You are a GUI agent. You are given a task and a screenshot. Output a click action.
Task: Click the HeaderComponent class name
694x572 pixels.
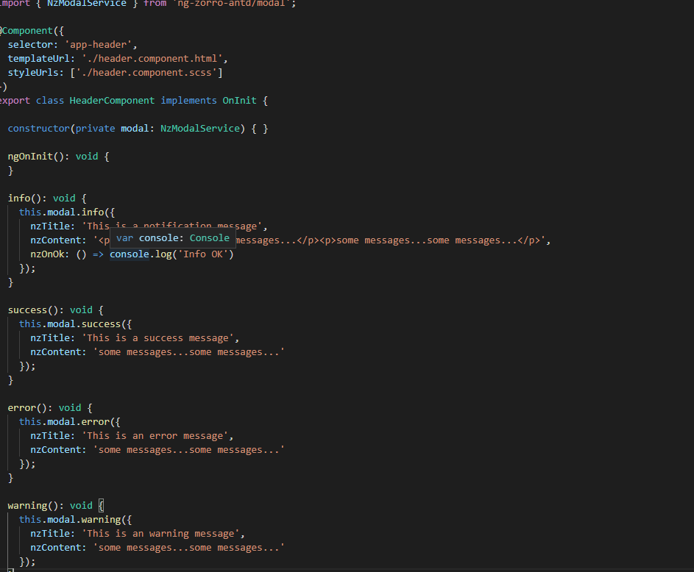point(112,101)
